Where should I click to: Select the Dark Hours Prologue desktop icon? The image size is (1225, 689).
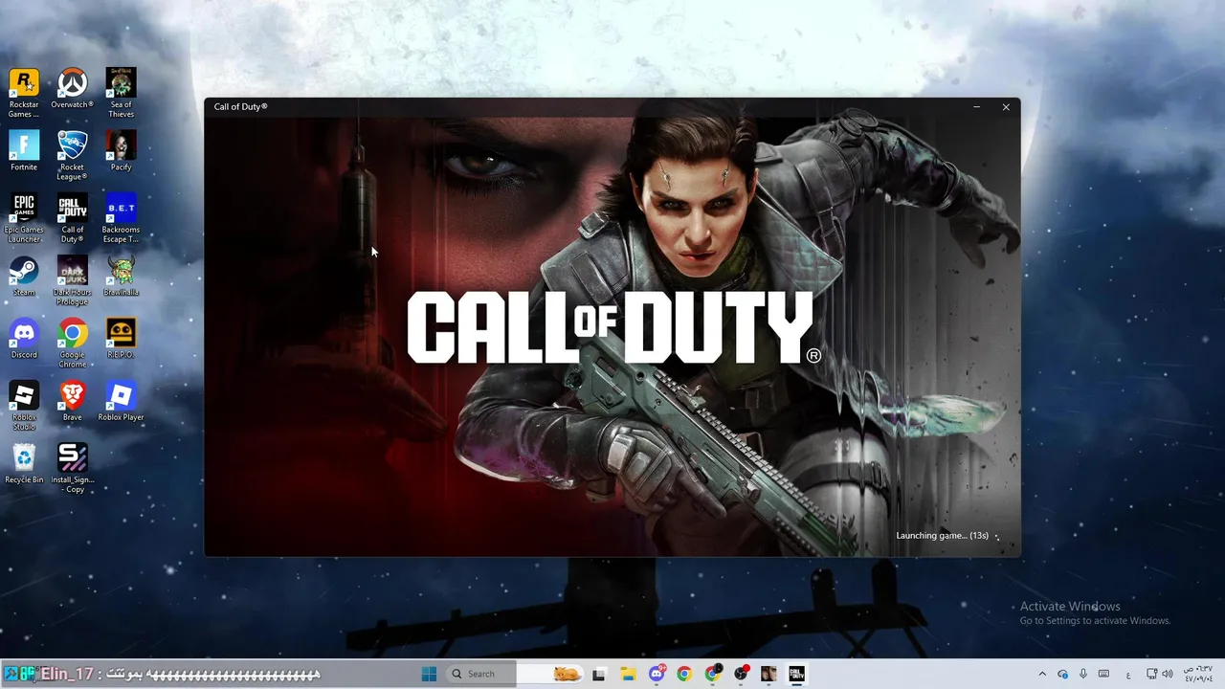click(73, 281)
